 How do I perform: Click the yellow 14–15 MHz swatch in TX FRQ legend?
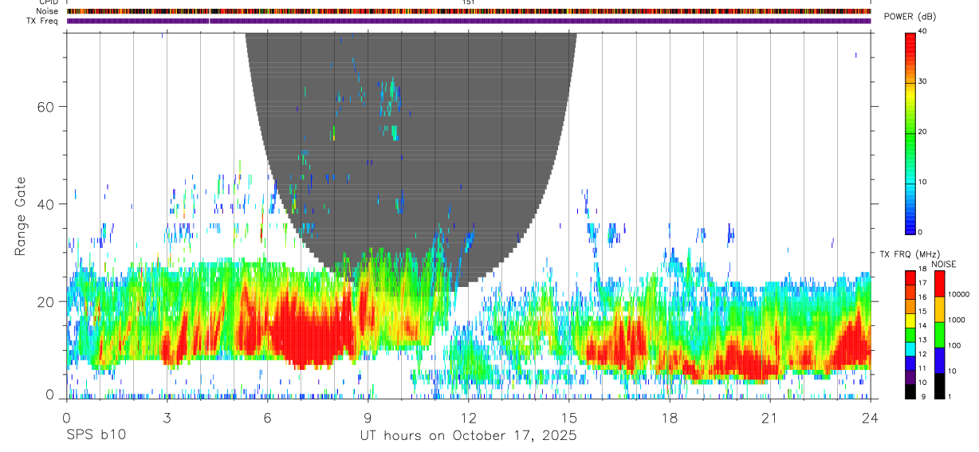[x=910, y=320]
